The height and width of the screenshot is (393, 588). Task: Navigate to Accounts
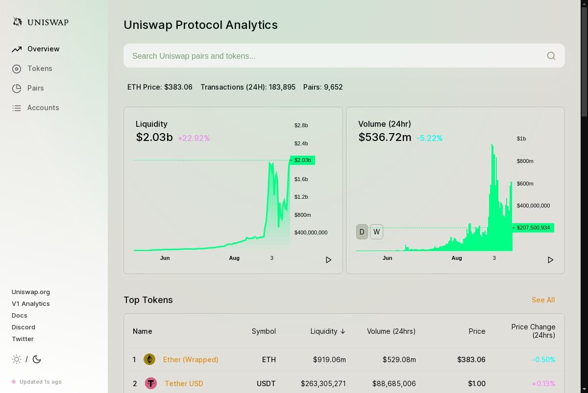(x=43, y=108)
